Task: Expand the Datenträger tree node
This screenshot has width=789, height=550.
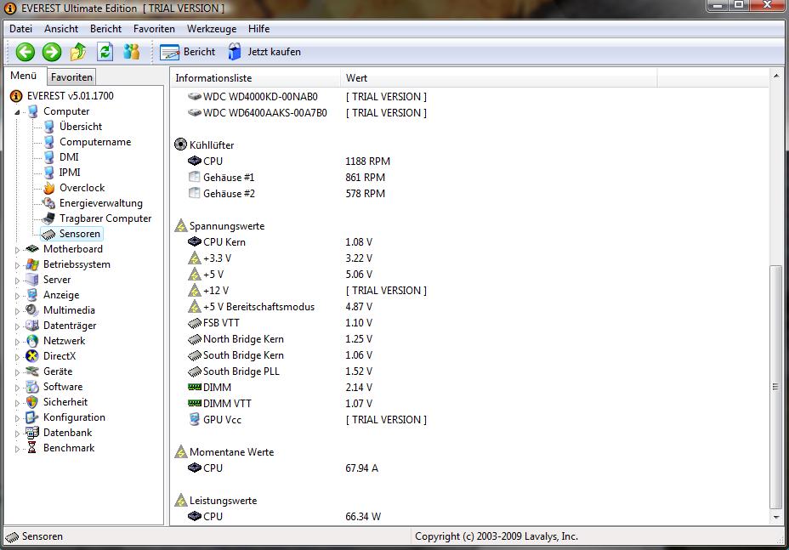Action: [17, 326]
